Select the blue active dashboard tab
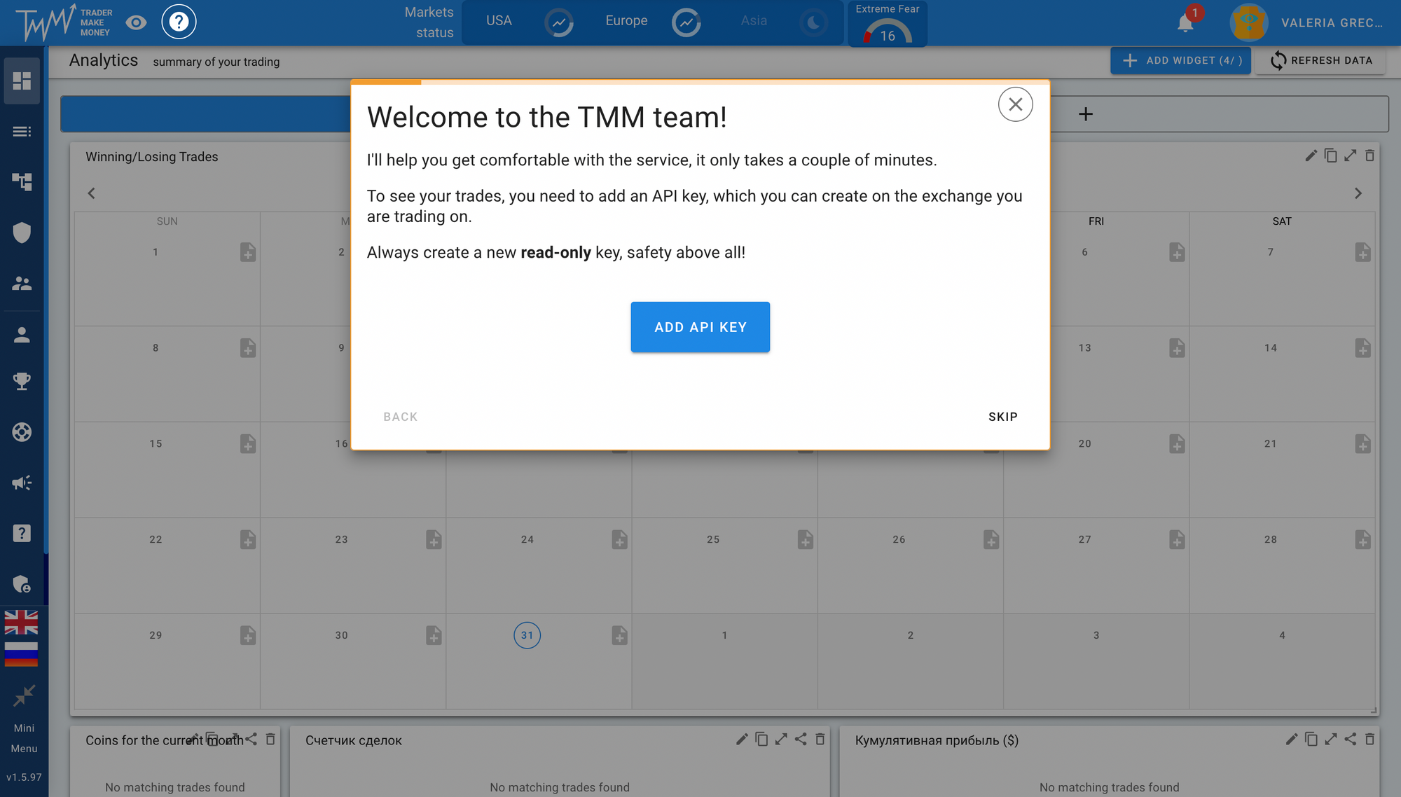 coord(205,114)
